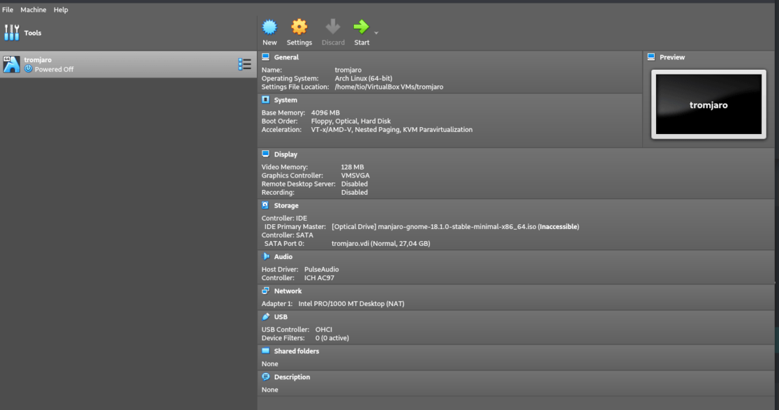The image size is (779, 410).
Task: Open the File menu
Action: 8,10
